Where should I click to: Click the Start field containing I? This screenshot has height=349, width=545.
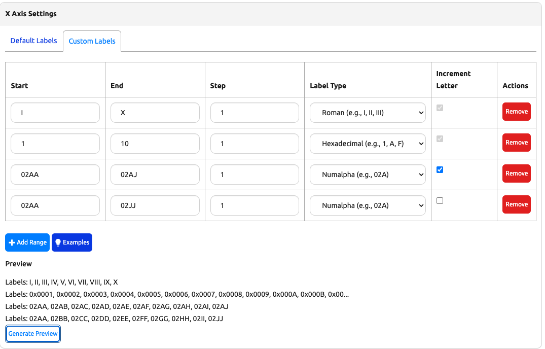55,113
